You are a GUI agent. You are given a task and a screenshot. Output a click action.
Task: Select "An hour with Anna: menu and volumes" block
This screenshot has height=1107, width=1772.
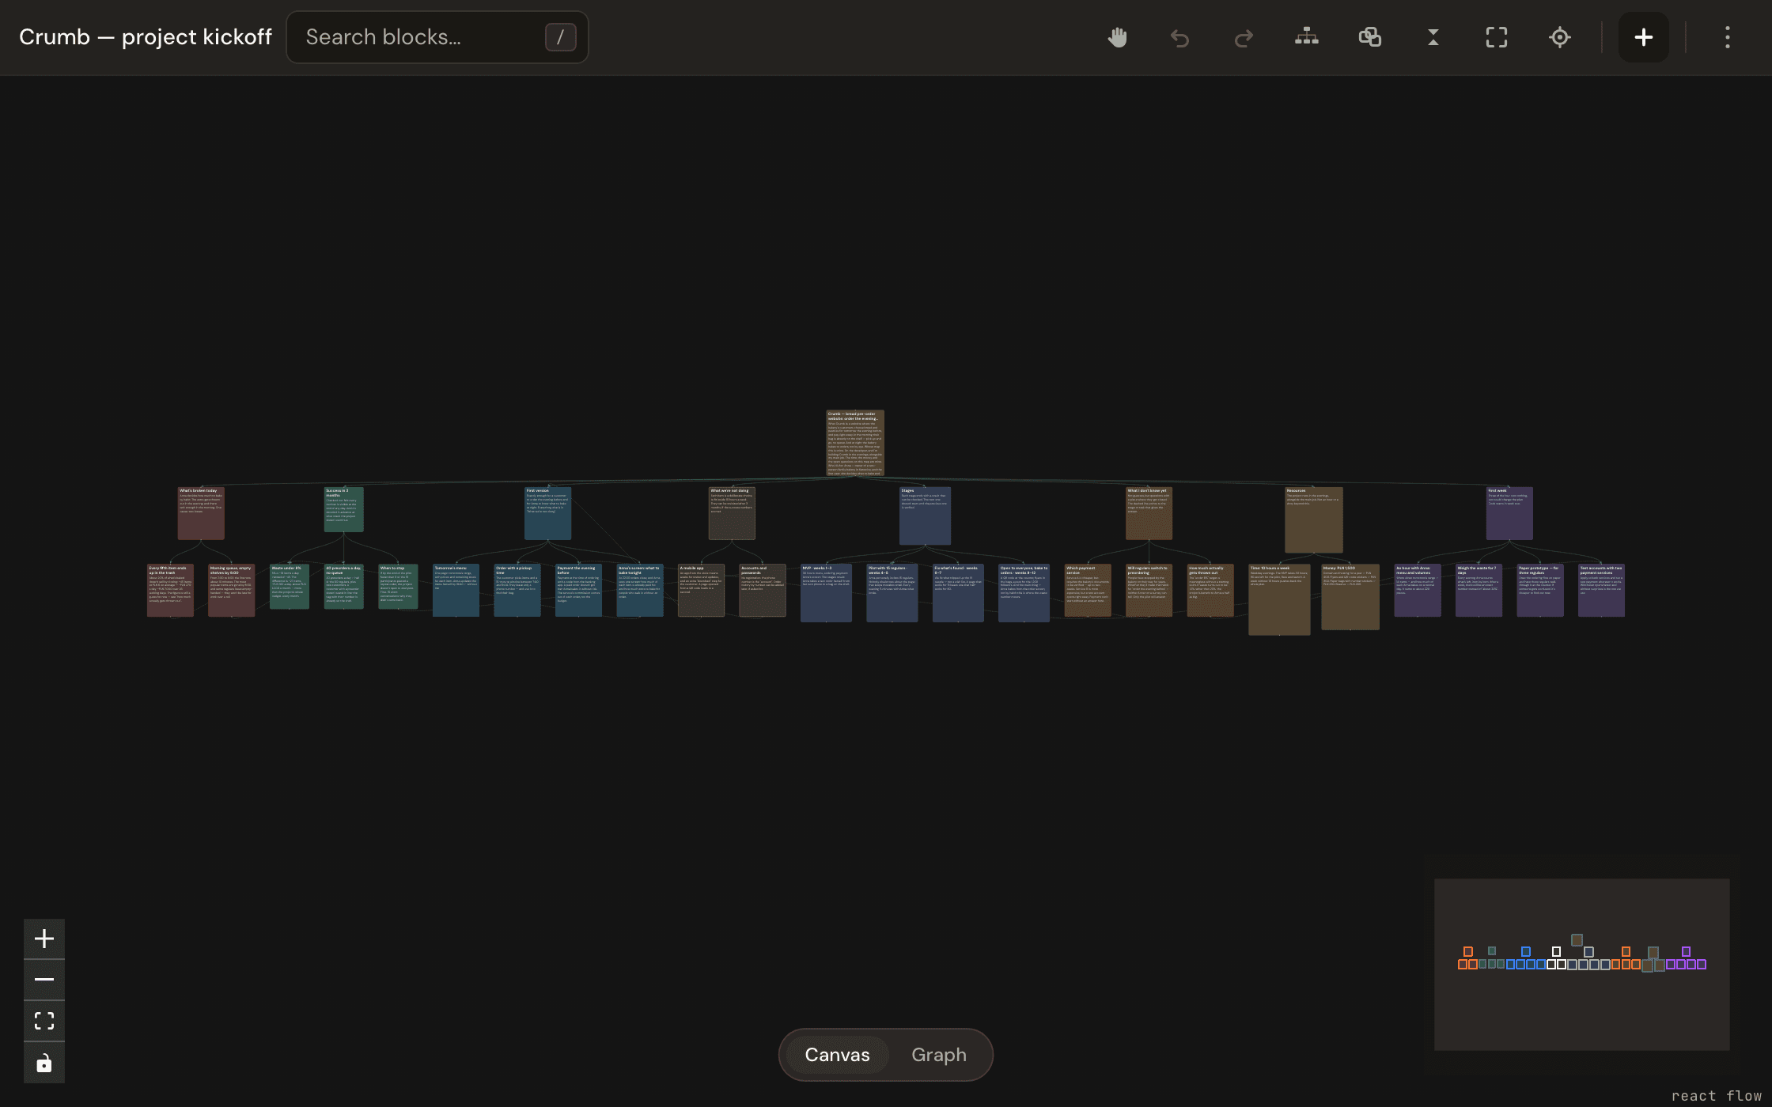coord(1418,590)
